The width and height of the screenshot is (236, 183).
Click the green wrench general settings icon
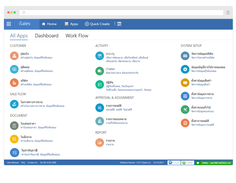pyautogui.click(x=185, y=109)
